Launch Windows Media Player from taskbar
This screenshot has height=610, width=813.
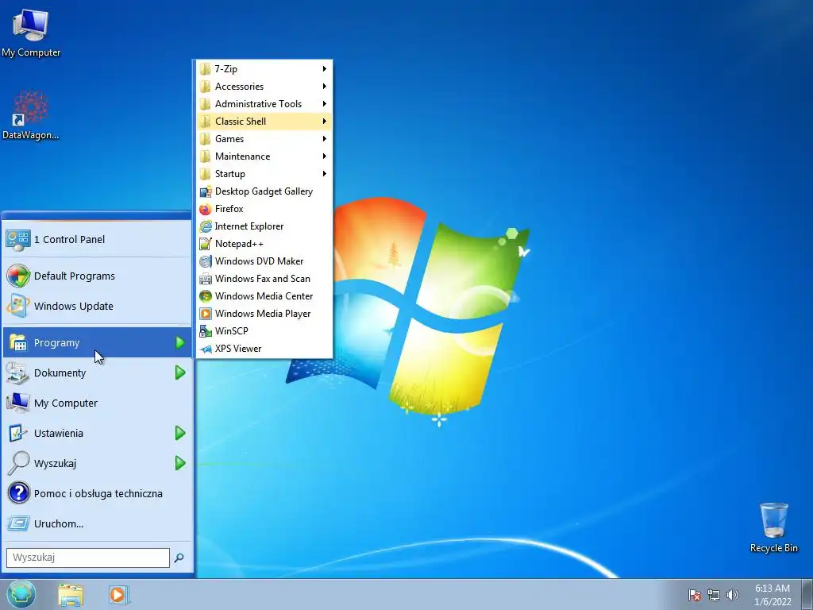click(x=118, y=594)
